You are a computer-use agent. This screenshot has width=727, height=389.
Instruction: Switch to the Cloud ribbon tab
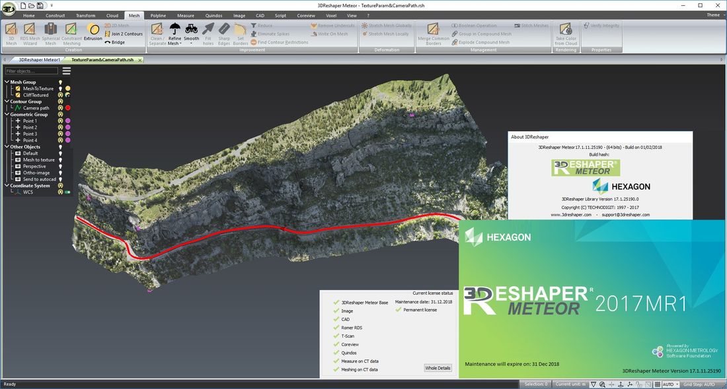[x=112, y=15]
